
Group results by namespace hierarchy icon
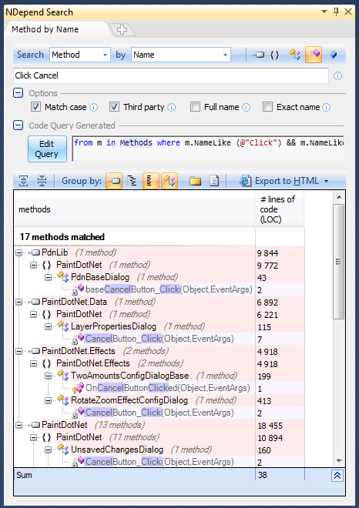click(133, 181)
